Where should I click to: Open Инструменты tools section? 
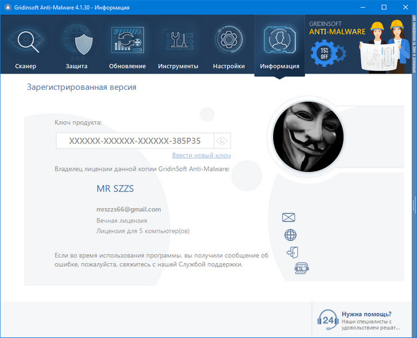[178, 46]
